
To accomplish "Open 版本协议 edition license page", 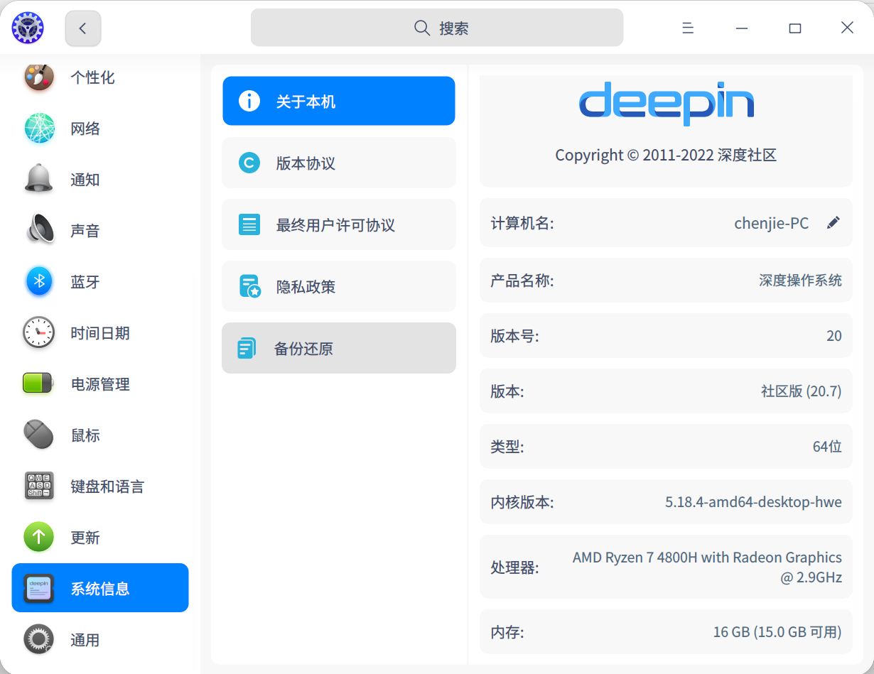I will click(x=339, y=163).
